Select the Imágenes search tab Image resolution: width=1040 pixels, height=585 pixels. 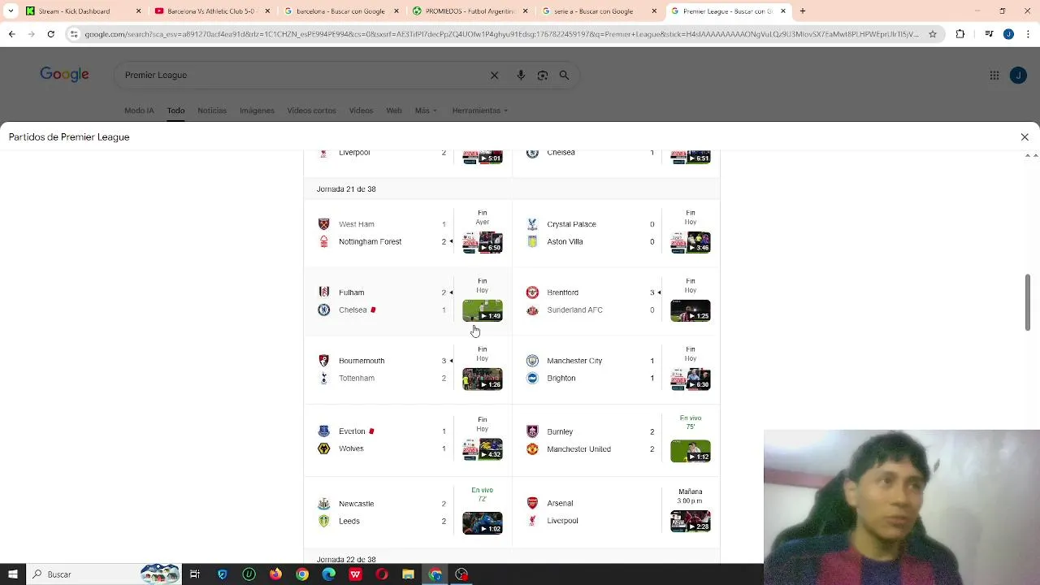tap(257, 110)
